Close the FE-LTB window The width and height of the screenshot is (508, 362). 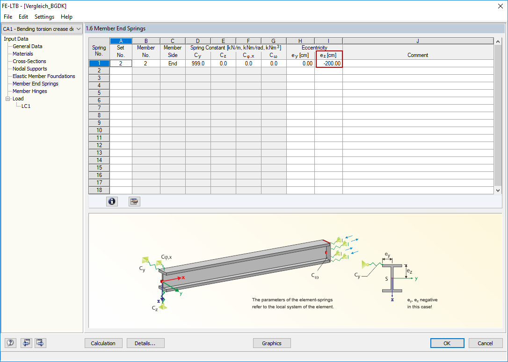[501, 6]
